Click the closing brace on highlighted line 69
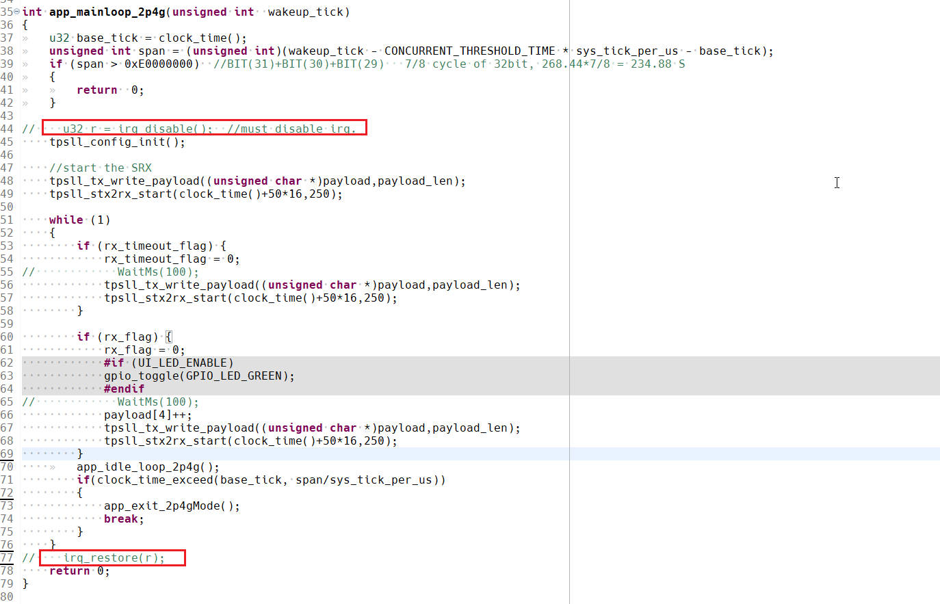The height and width of the screenshot is (604, 940). (80, 454)
